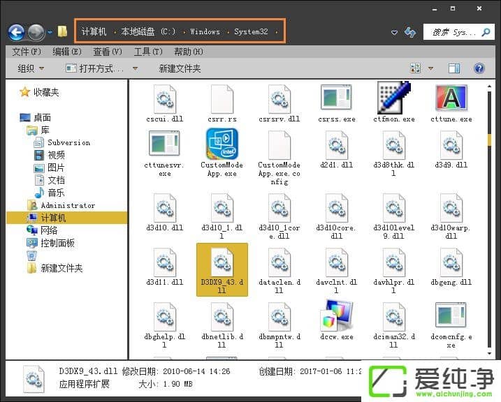Select the d3d9.dll file icon
The width and height of the screenshot is (501, 402).
click(451, 145)
